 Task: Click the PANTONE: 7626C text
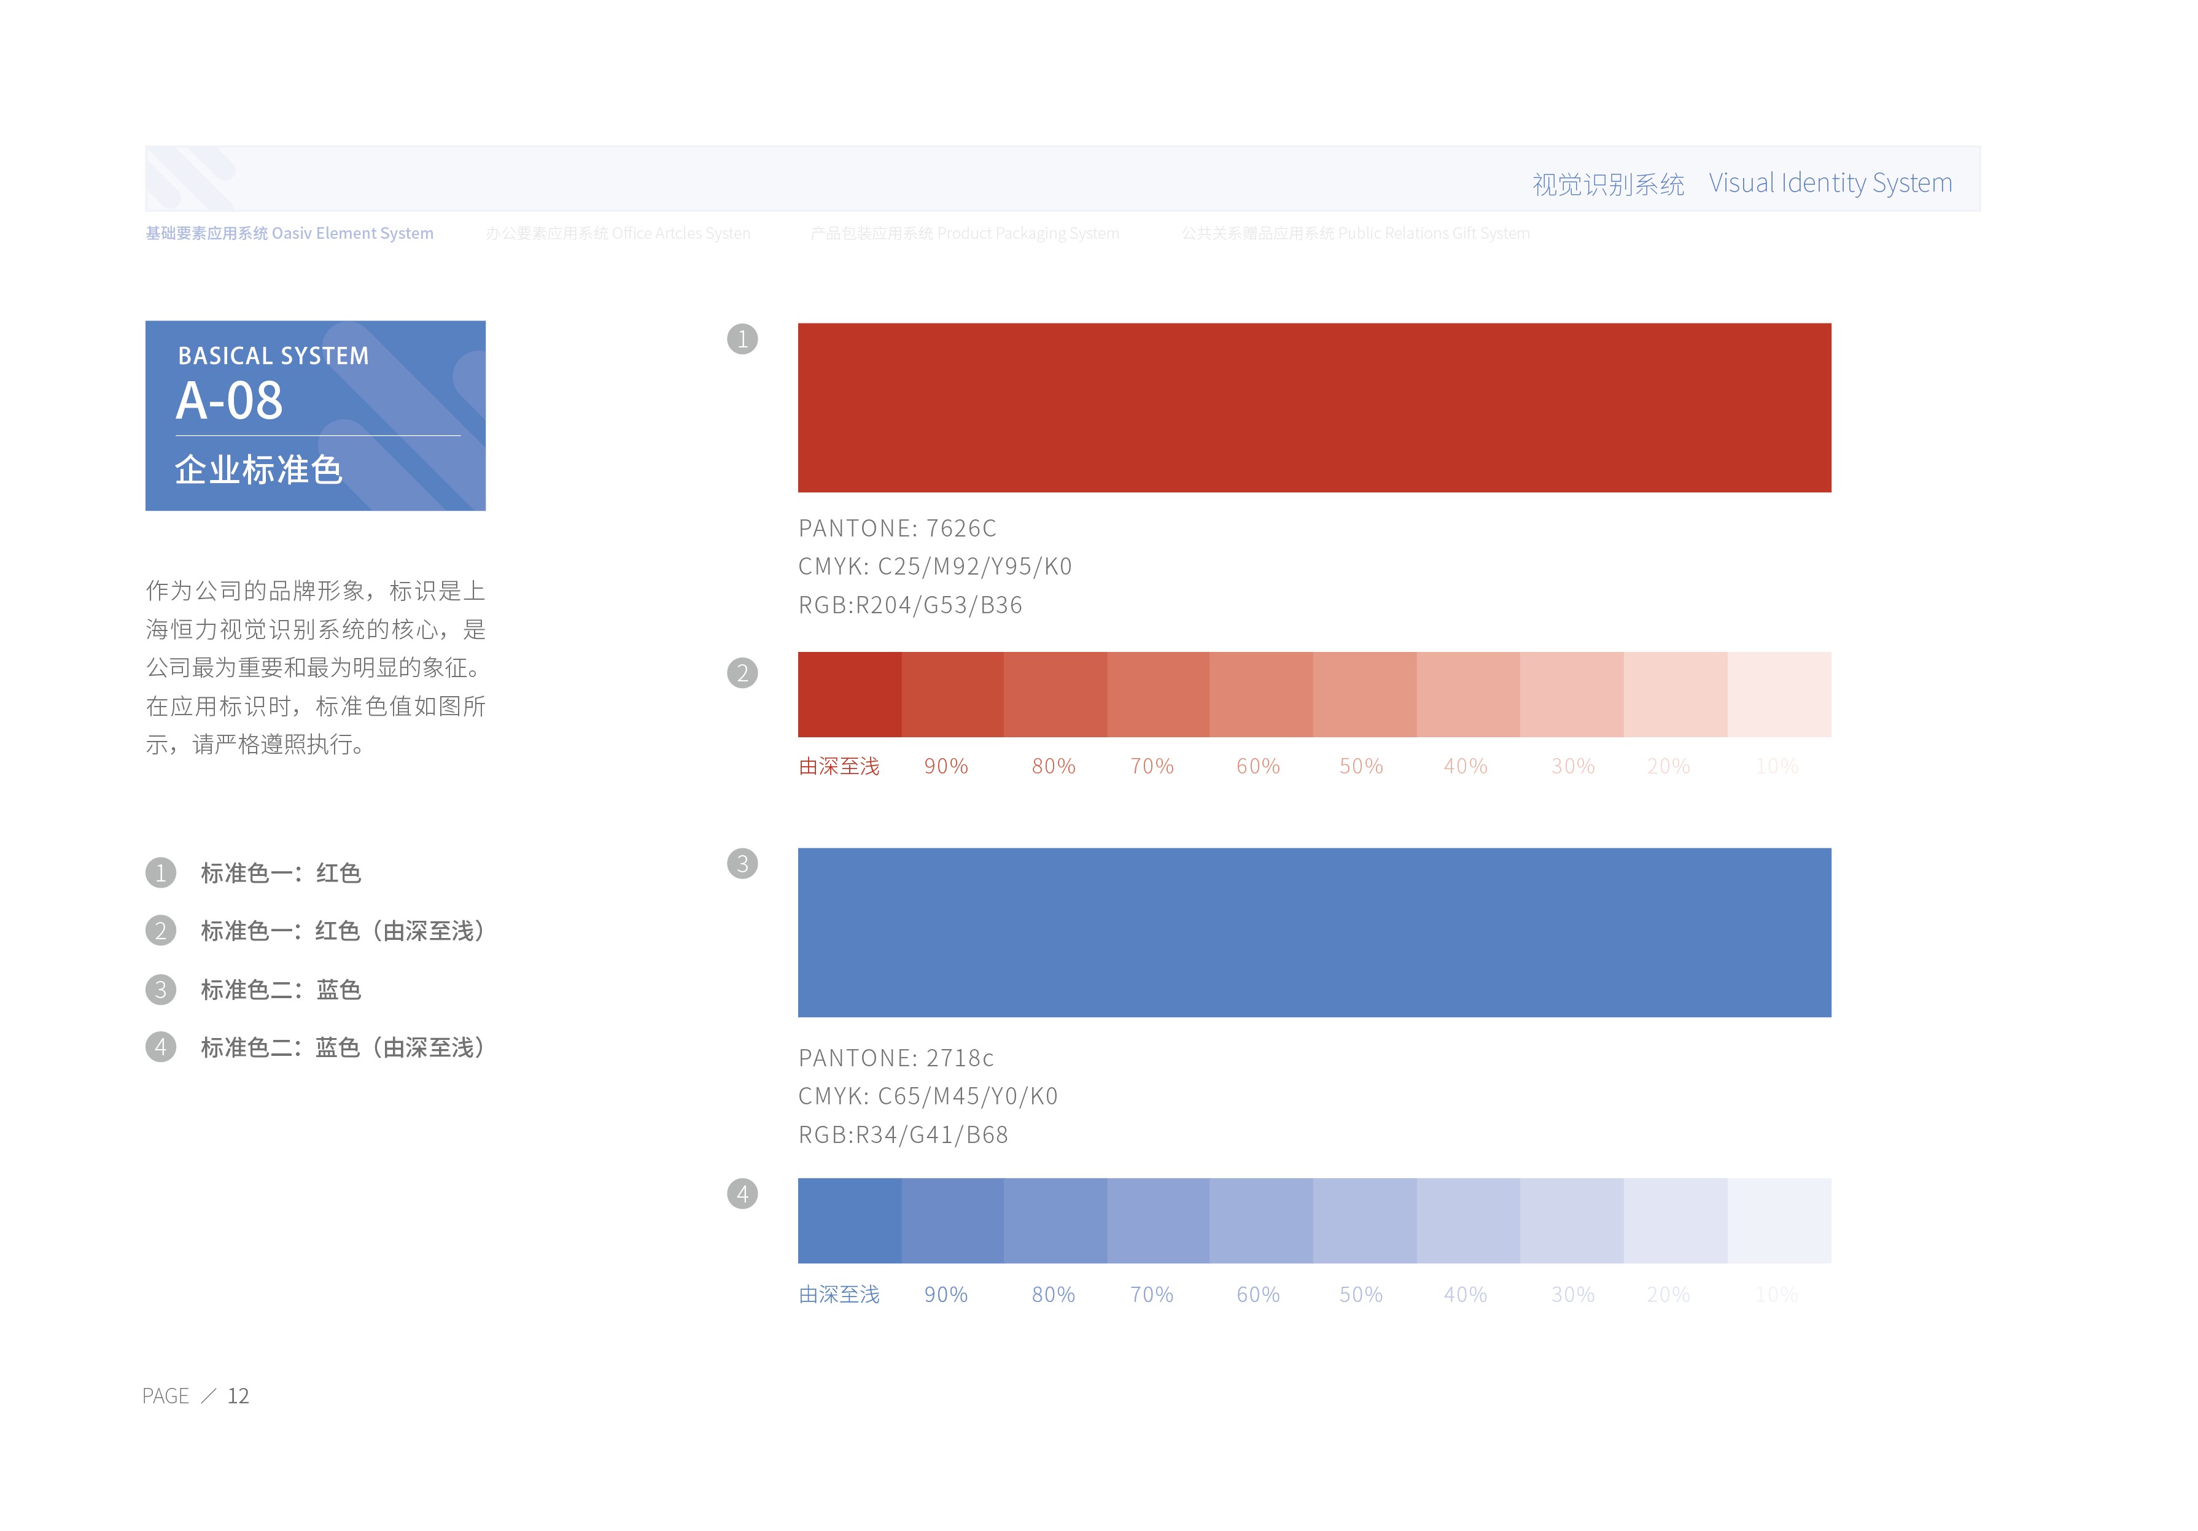[898, 528]
